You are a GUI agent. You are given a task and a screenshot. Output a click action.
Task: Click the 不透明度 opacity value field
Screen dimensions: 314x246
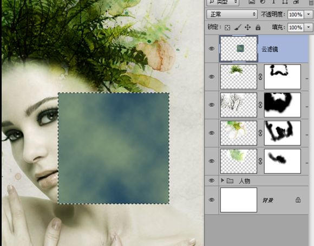point(296,15)
